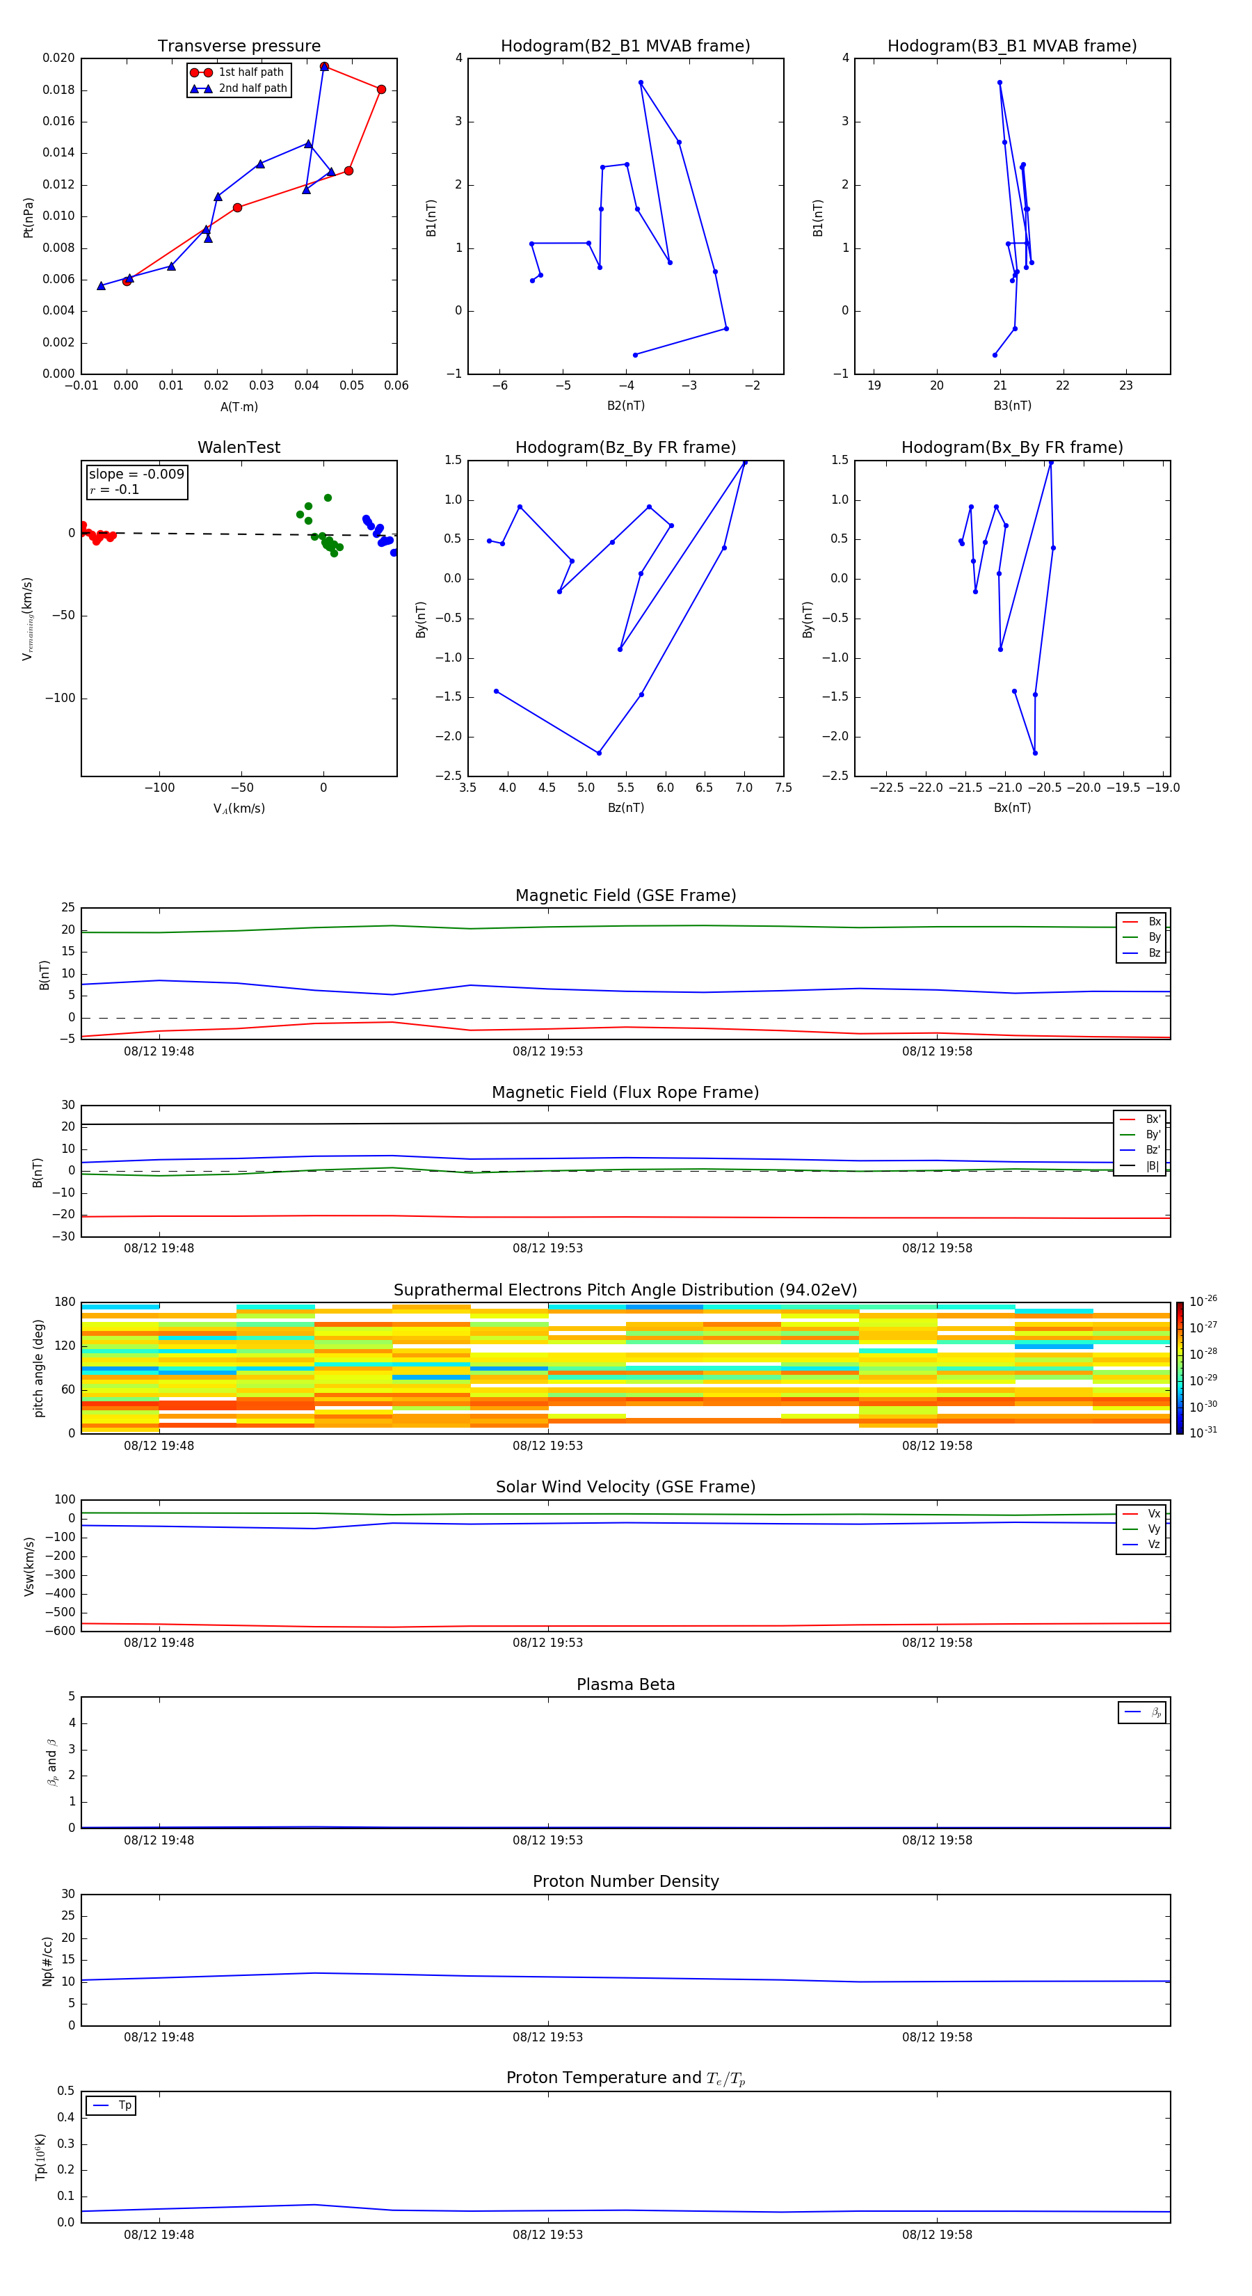This screenshot has width=1252, height=2296.
Task: Select the 'Hodogram(B3_B1 MVAB frame)' title
Action: coord(1012,47)
